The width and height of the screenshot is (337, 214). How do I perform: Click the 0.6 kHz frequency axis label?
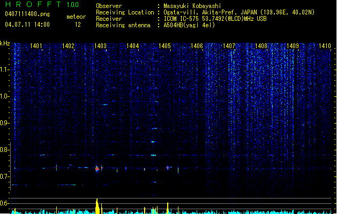click(x=4, y=203)
